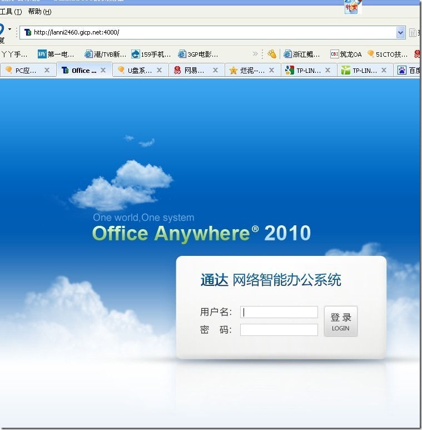The height and width of the screenshot is (430, 422).
Task: Click the 浙江鲲 bookmark IE icon
Action: point(287,54)
